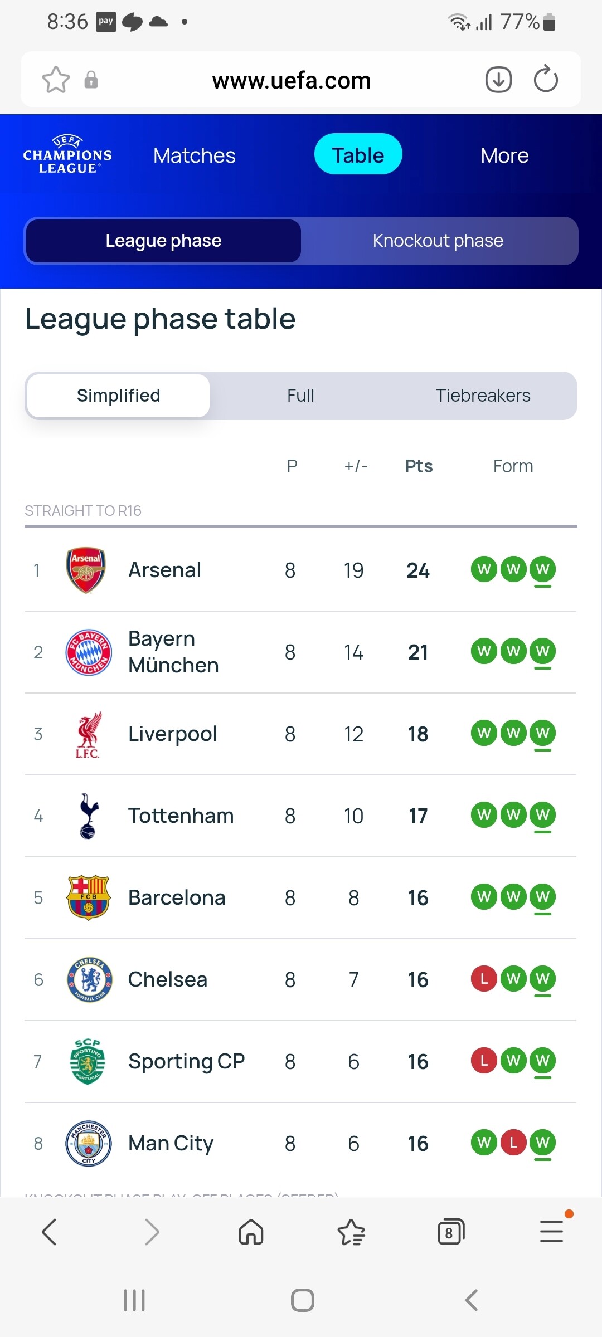
Task: Tap the www.uefa.com address field
Action: pyautogui.click(x=292, y=81)
